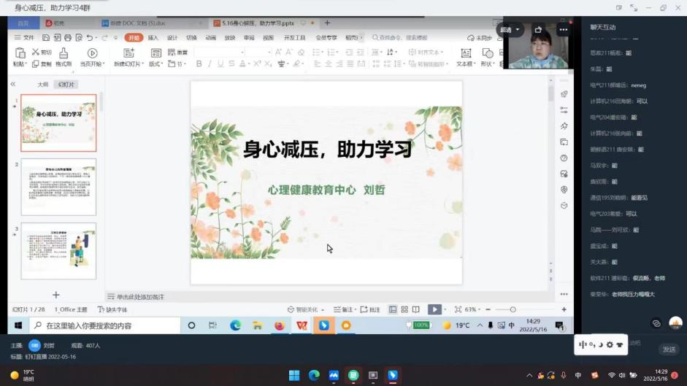
Task: Click the 发送 send button in chat
Action: 669,350
